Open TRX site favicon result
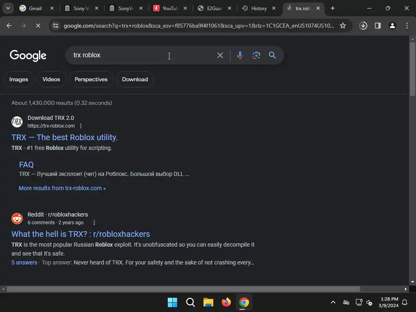This screenshot has width=416, height=312. [17, 122]
